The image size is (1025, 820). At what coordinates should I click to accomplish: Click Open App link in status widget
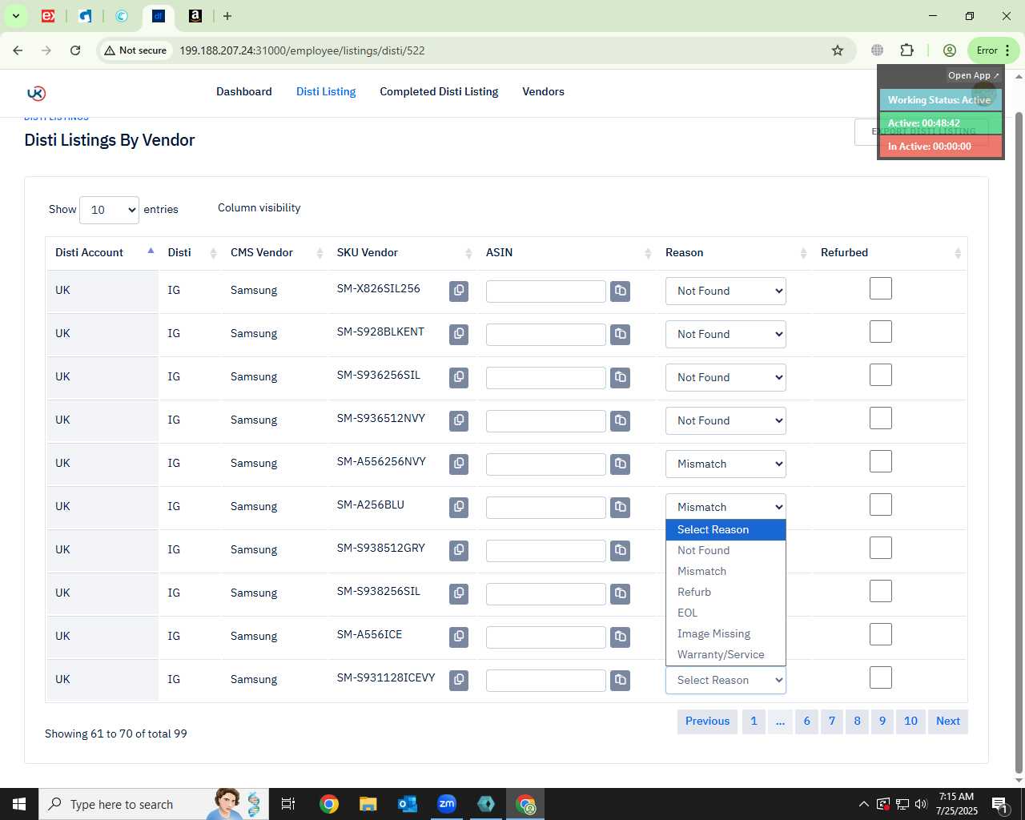(x=973, y=75)
